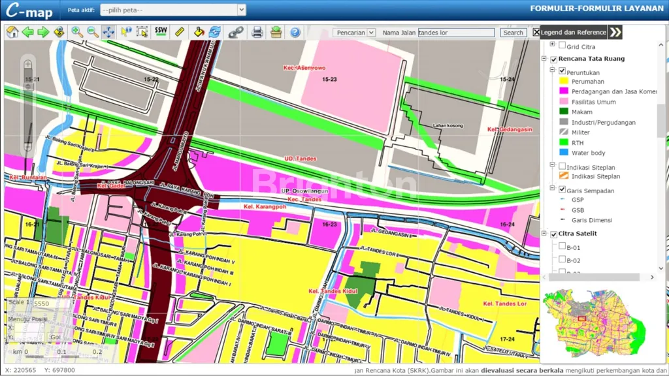Click the Print map icon

pyautogui.click(x=257, y=32)
